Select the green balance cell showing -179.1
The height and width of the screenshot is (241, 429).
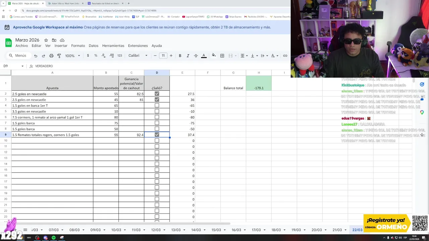tap(259, 83)
